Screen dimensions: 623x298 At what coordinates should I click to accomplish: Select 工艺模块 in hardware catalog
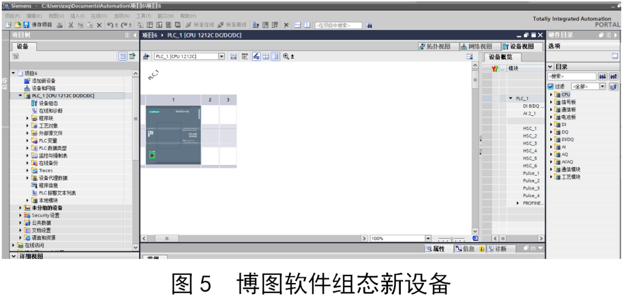point(571,177)
